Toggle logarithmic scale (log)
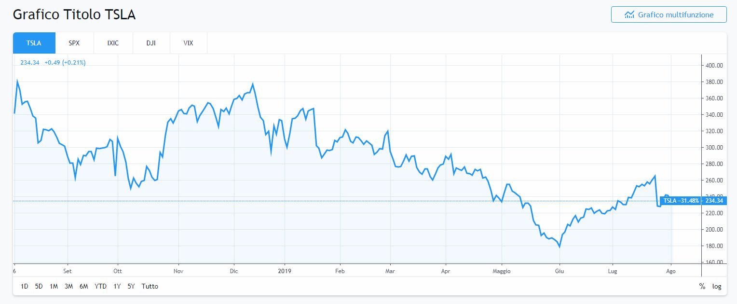Viewport: 737px width, 304px height. click(717, 286)
